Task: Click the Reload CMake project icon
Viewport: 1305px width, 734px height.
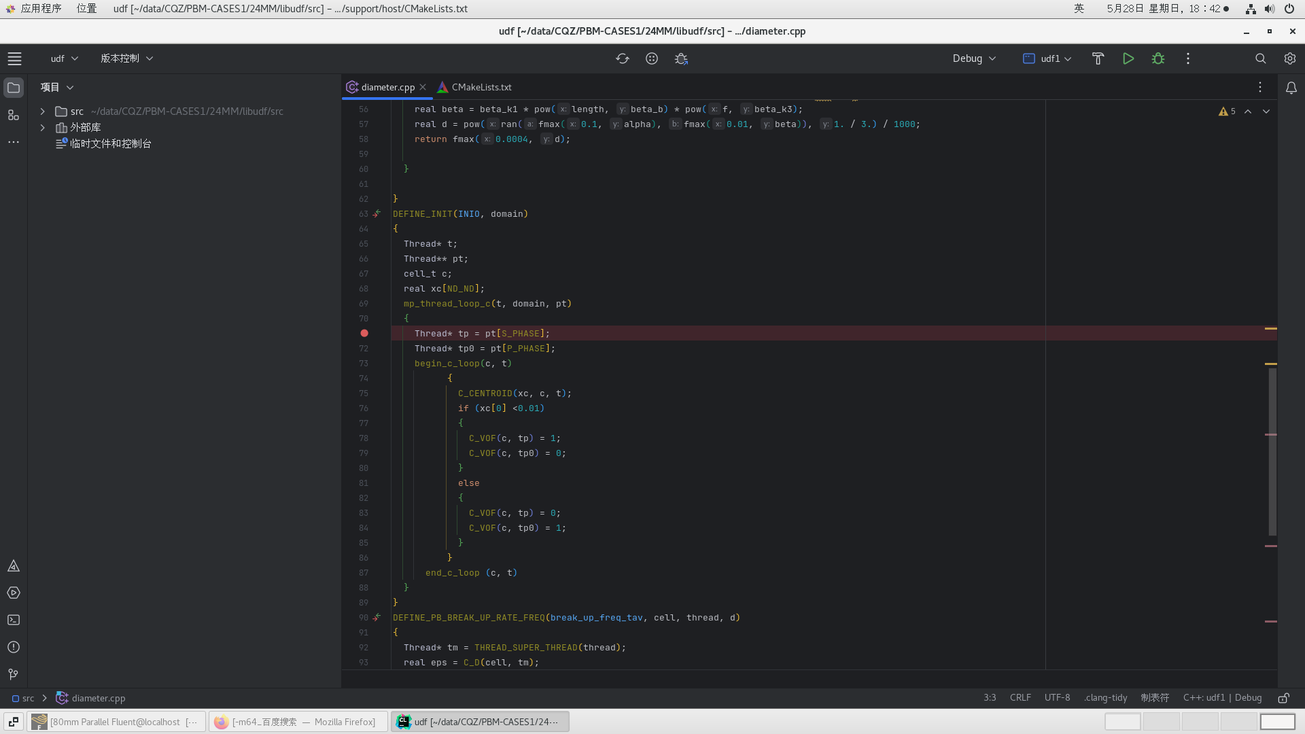Action: point(623,58)
